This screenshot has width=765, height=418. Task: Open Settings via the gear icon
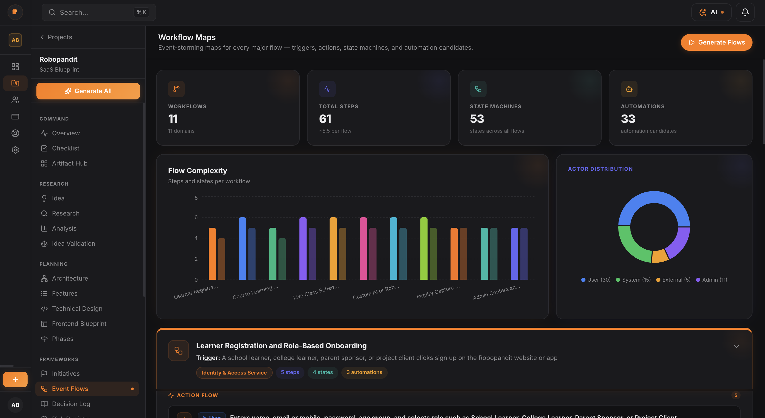pyautogui.click(x=15, y=150)
